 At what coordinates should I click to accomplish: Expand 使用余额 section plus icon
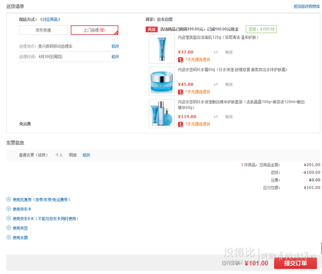(8, 237)
